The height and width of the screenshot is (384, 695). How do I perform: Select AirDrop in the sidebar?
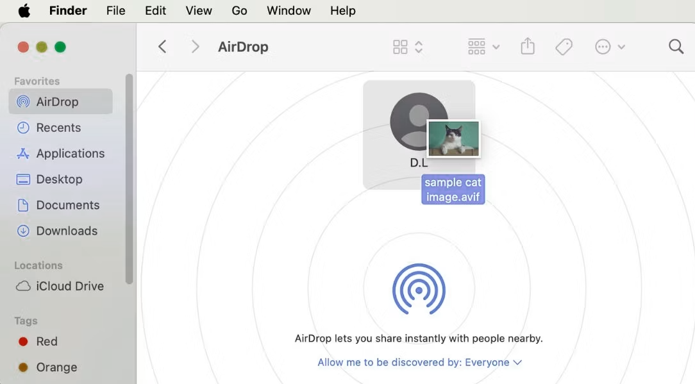(61, 101)
